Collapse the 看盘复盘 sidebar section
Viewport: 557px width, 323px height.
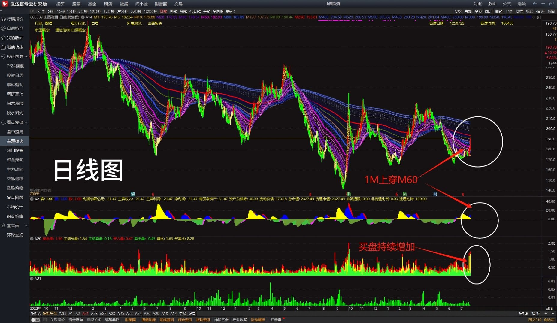(x=26, y=122)
